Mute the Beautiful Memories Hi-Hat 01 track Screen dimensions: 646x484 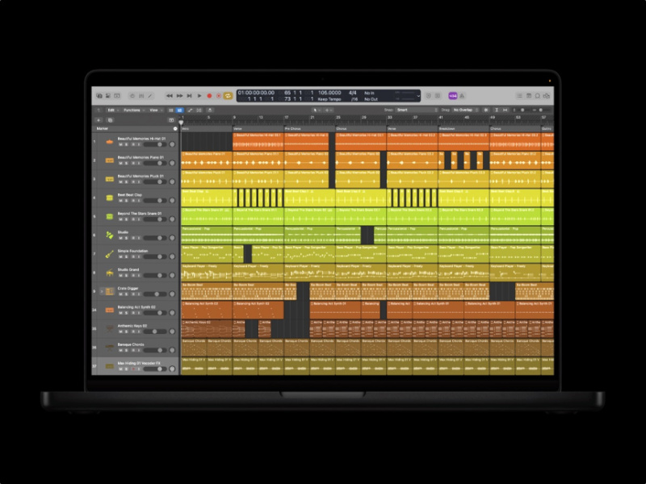tap(120, 145)
